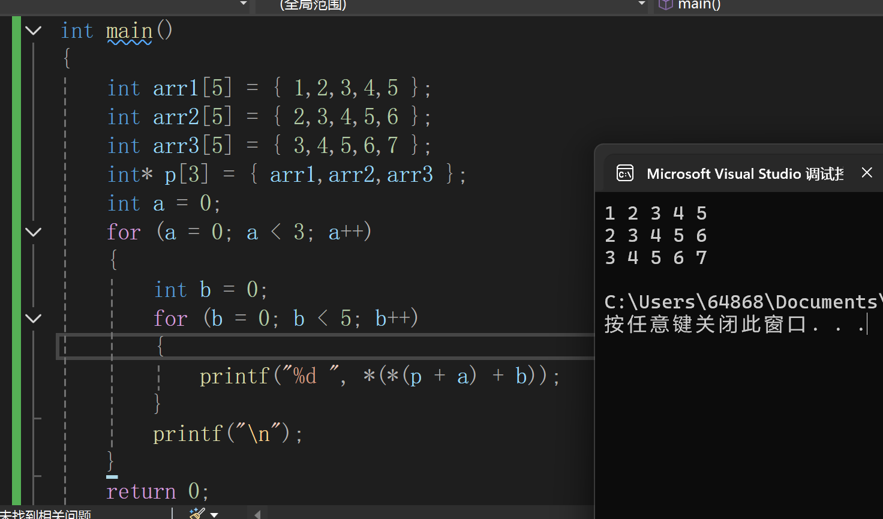Click the back navigation arrow in status bar
This screenshot has height=519, width=883.
click(x=256, y=514)
